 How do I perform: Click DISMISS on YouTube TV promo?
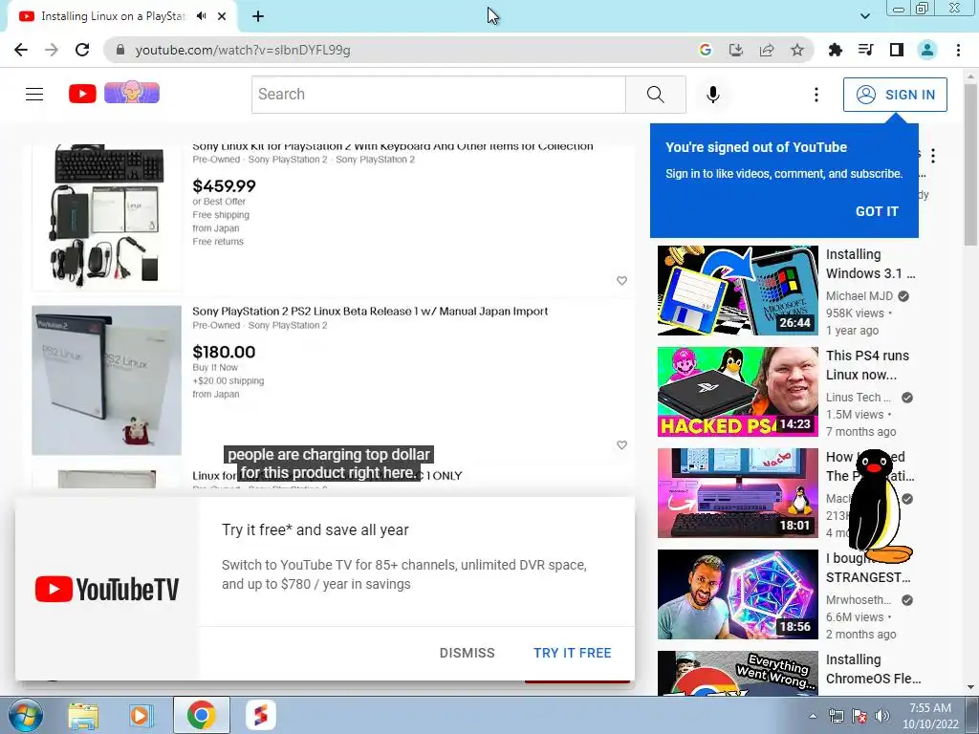467,653
